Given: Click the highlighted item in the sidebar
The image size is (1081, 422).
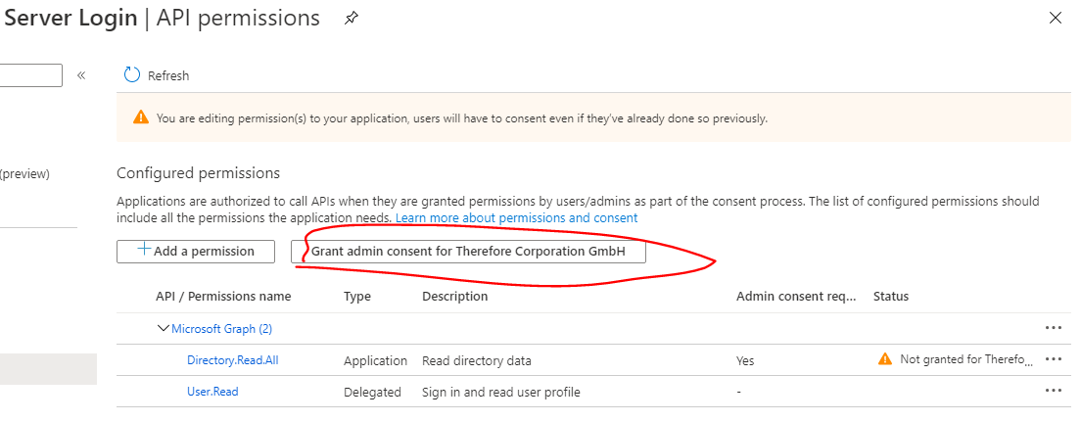Looking at the screenshot, I should [48, 369].
